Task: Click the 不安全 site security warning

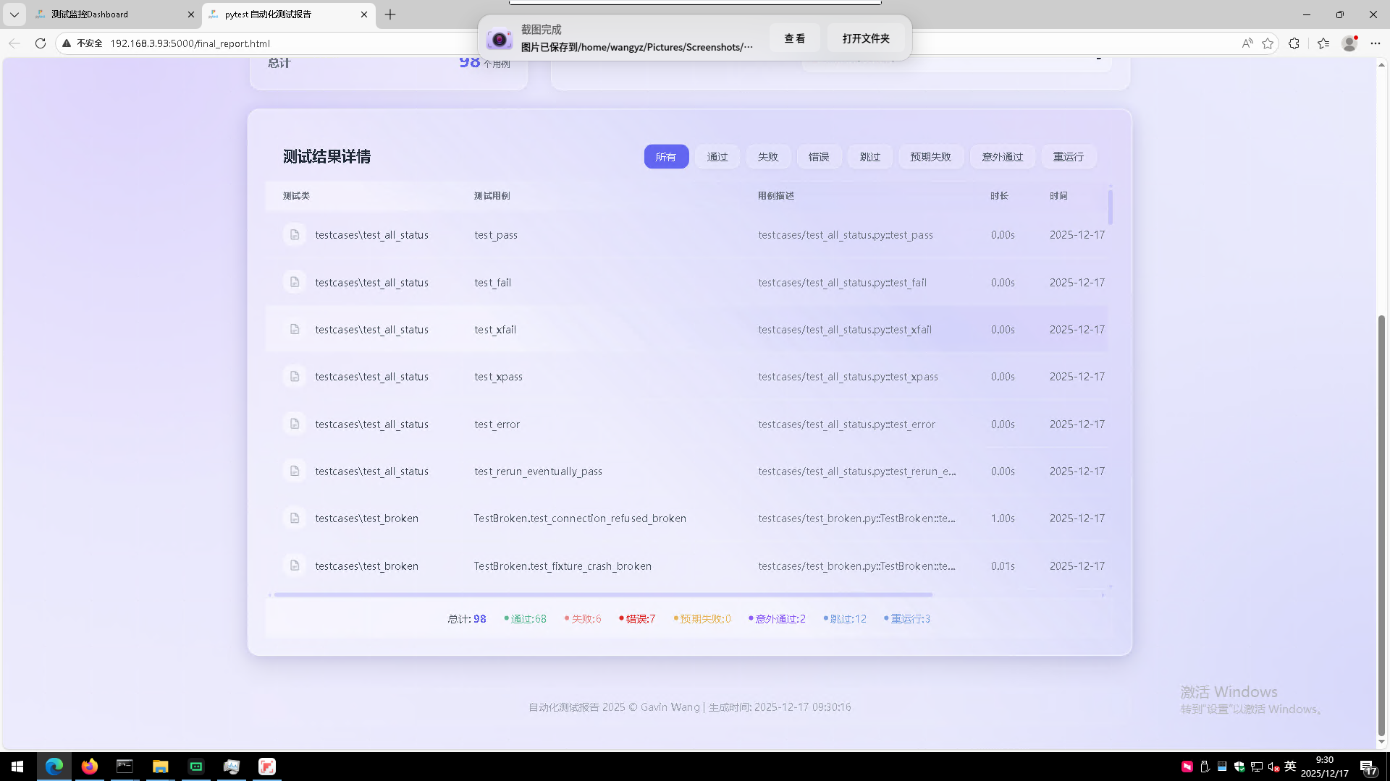Action: click(x=83, y=43)
